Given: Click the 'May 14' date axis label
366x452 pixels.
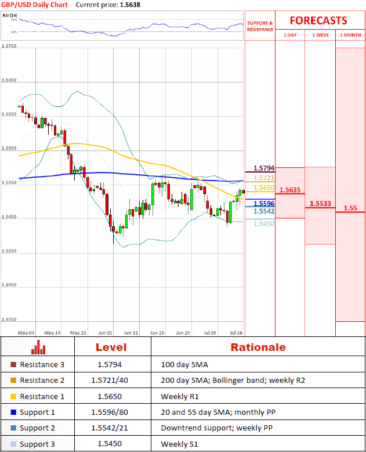Looking at the screenshot, I should tap(52, 333).
